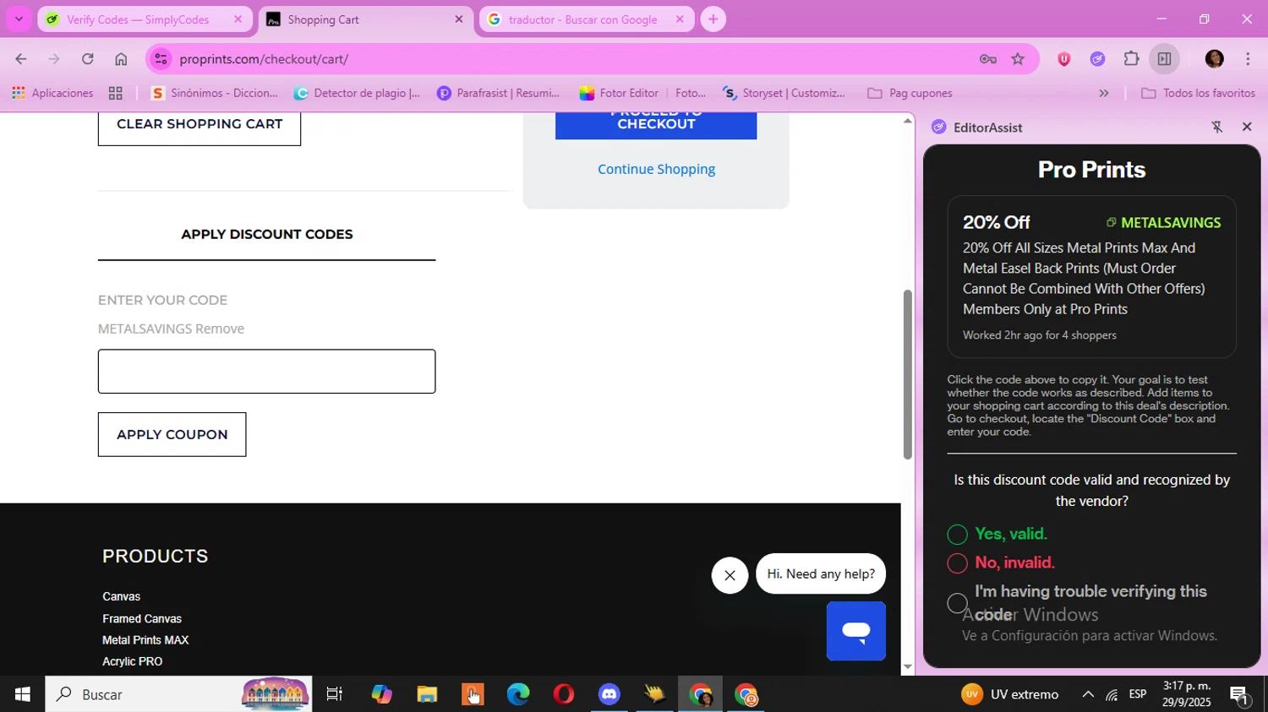Show hidden system tray icons
The image size is (1268, 712).
coord(1088,694)
